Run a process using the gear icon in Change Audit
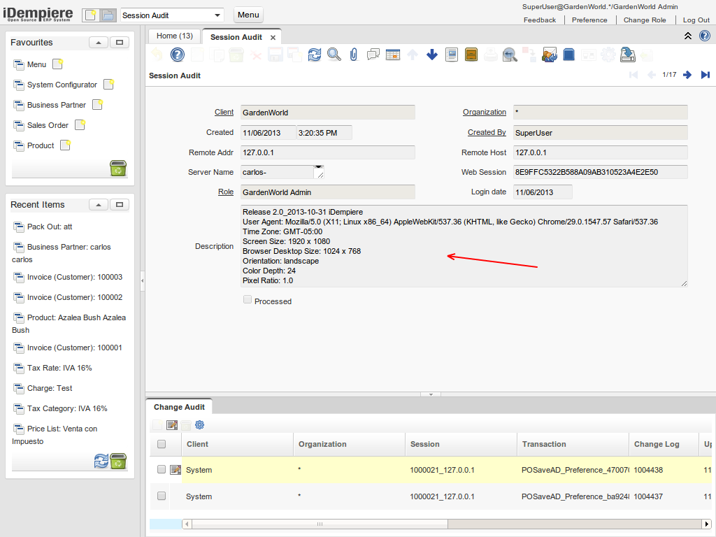The height and width of the screenshot is (537, 716). coord(200,424)
